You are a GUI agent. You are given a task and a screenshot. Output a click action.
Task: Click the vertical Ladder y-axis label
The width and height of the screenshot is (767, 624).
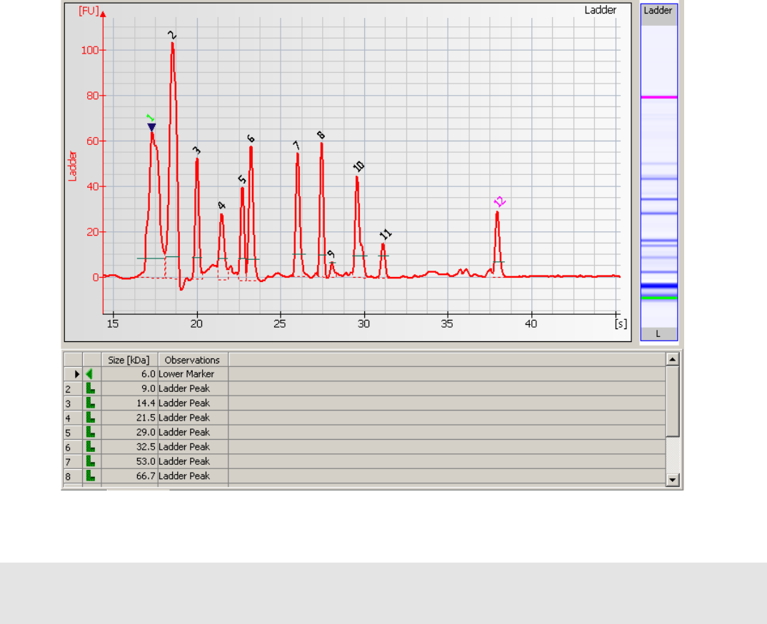[72, 166]
